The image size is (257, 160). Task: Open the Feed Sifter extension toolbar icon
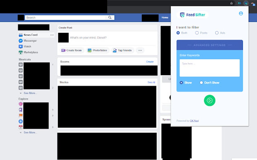[x=246, y=3]
